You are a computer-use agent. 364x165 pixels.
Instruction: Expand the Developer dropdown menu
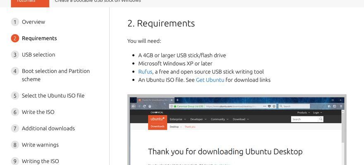click(x=198, y=119)
